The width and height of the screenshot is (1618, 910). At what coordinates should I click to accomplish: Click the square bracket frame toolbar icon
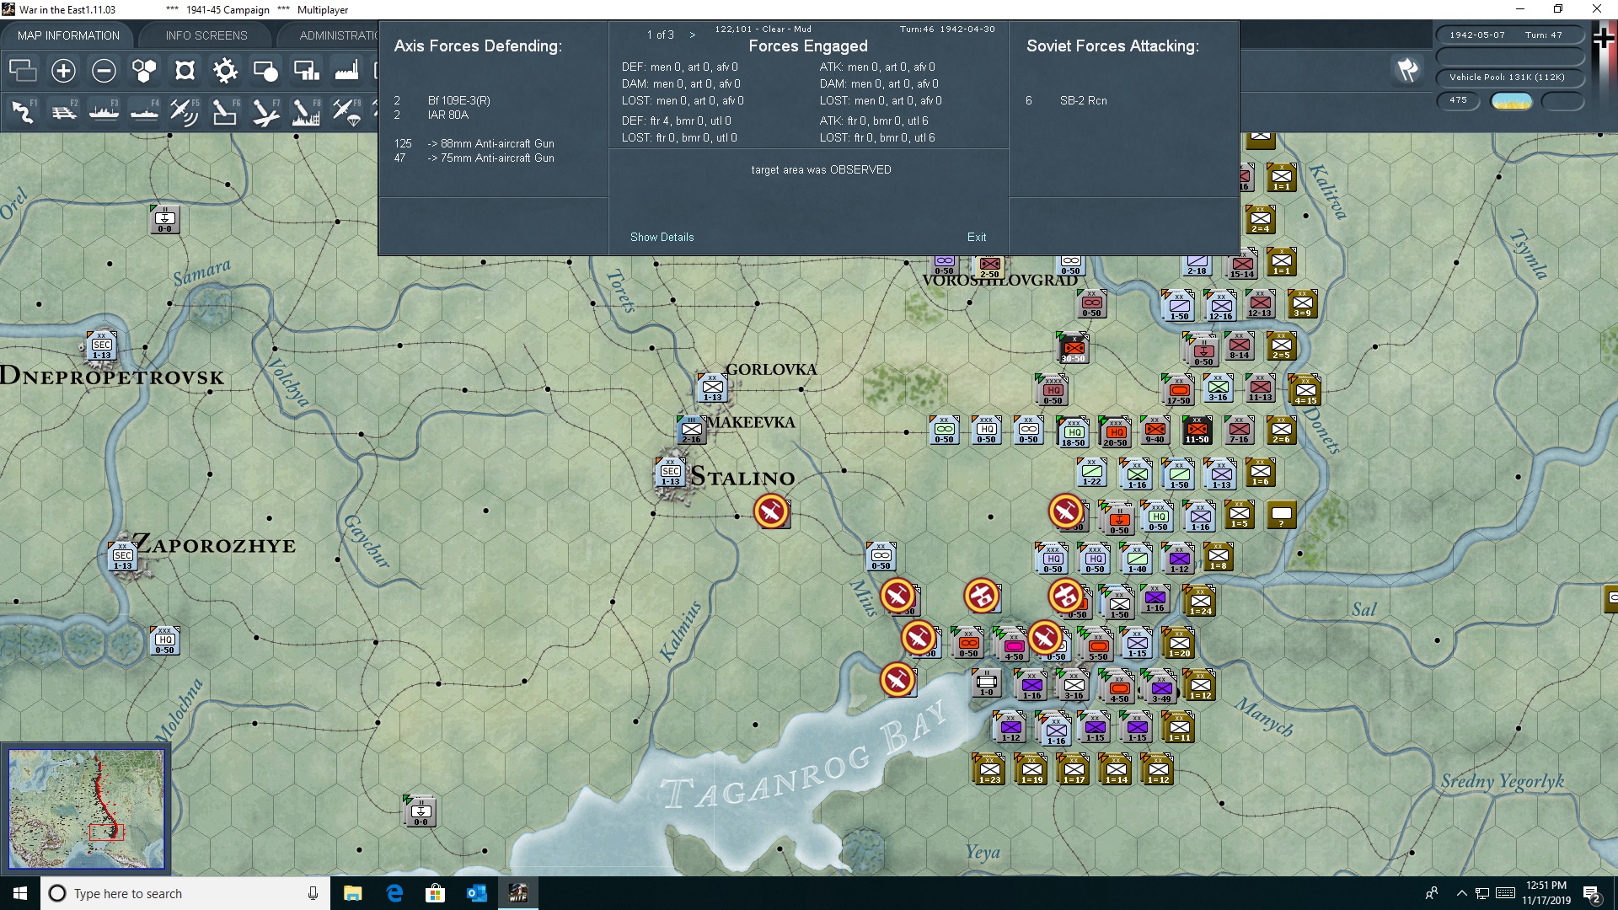tap(185, 71)
